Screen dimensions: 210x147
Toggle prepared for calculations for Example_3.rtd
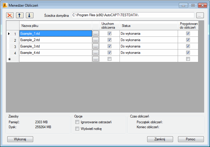click(x=188, y=46)
